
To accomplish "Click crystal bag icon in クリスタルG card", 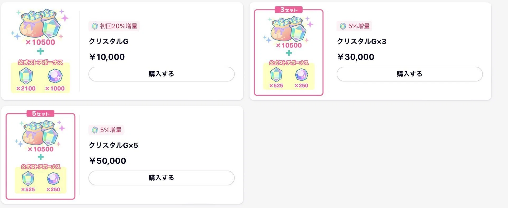I will [40, 24].
